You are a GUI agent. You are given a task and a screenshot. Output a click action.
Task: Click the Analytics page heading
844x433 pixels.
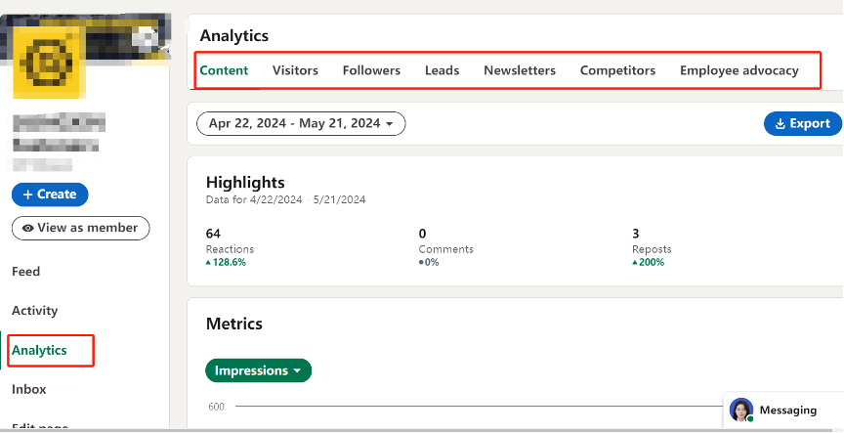tap(234, 35)
